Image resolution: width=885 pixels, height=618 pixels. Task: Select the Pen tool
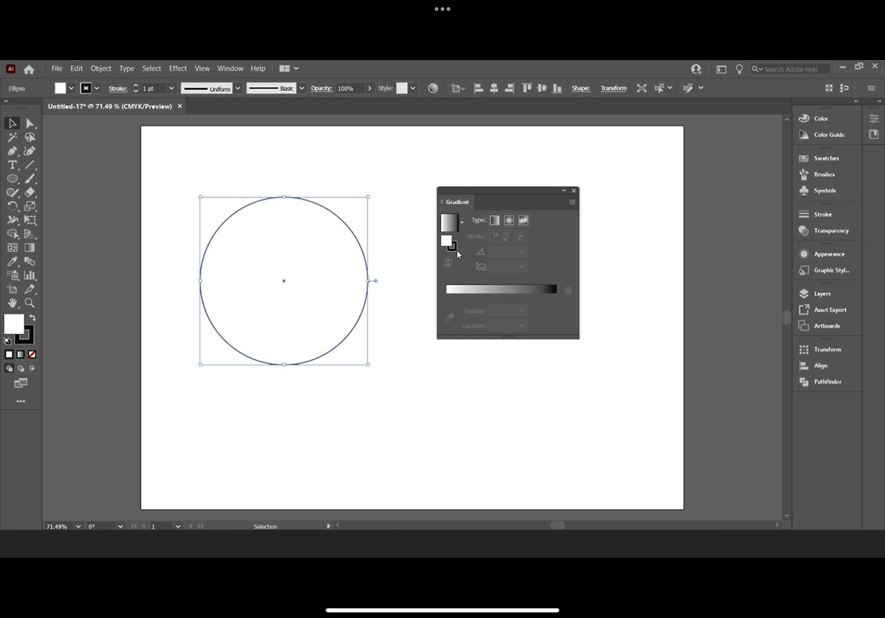pos(12,151)
